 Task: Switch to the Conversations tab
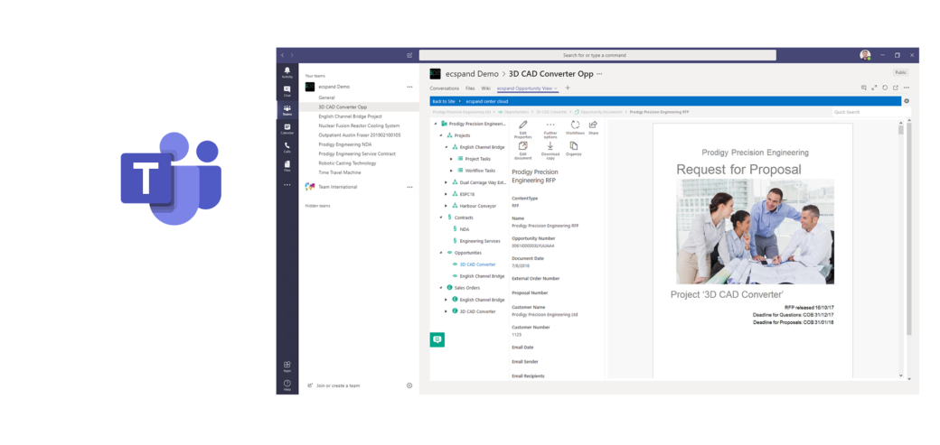point(444,88)
